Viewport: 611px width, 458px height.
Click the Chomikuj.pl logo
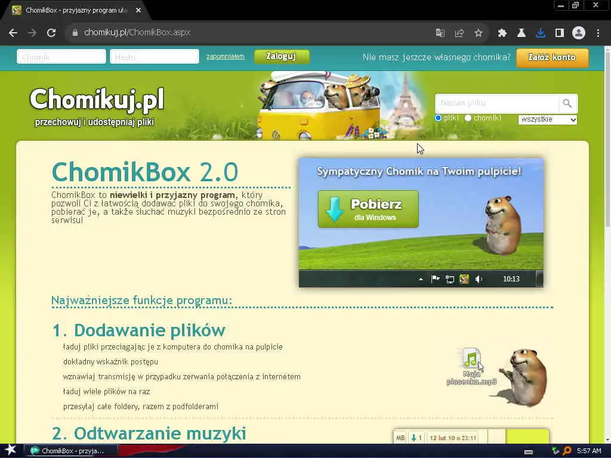97,98
